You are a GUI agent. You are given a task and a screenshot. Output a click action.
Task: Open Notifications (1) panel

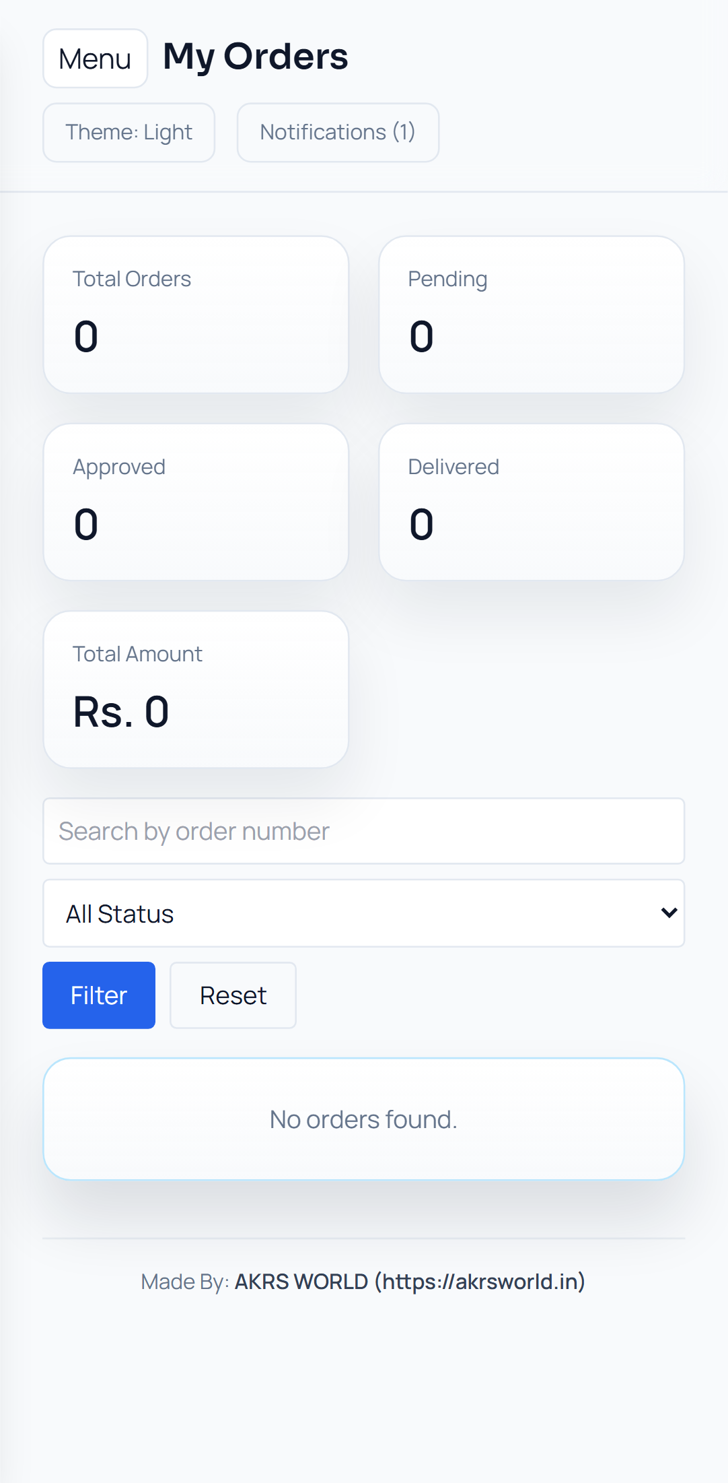click(338, 133)
